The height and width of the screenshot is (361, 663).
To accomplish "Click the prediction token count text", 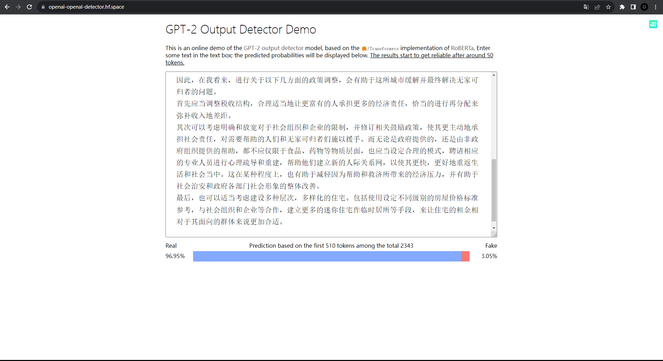I will 331,246.
